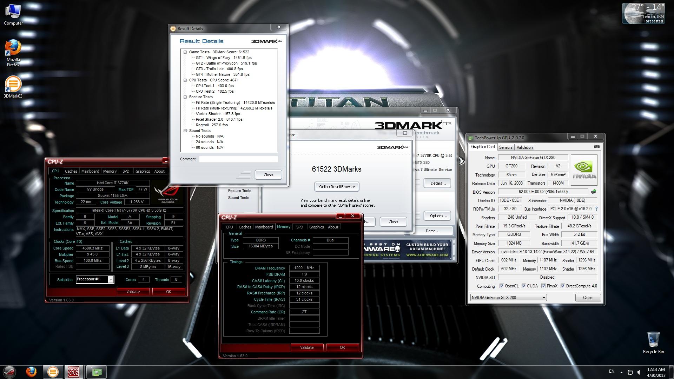674x379 pixels.
Task: Click the GPU-Z screenshot camera icon
Action: pos(596,147)
